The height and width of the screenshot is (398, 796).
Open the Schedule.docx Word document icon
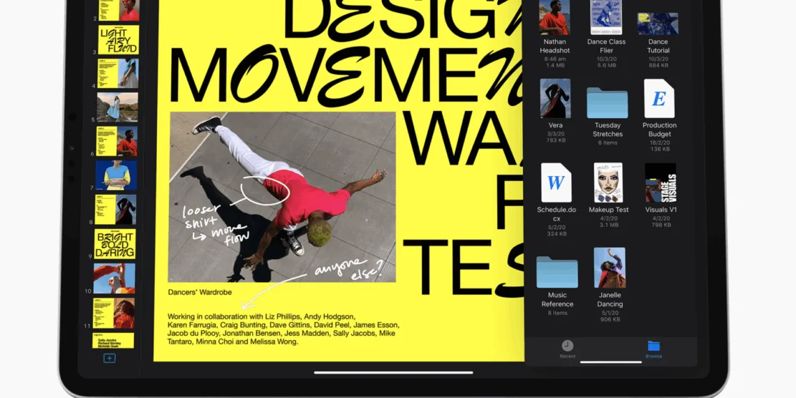pyautogui.click(x=556, y=183)
